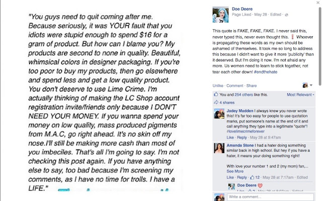Open the Doe Deere page name link
Screen dimensions: 322x201
pyautogui.click(x=242, y=9)
